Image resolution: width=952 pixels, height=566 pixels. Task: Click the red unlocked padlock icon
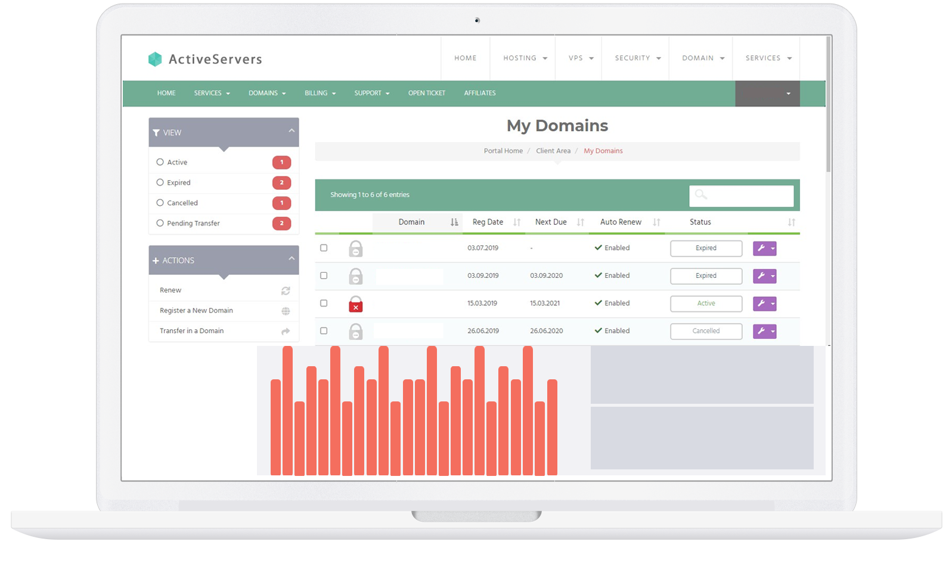point(355,304)
